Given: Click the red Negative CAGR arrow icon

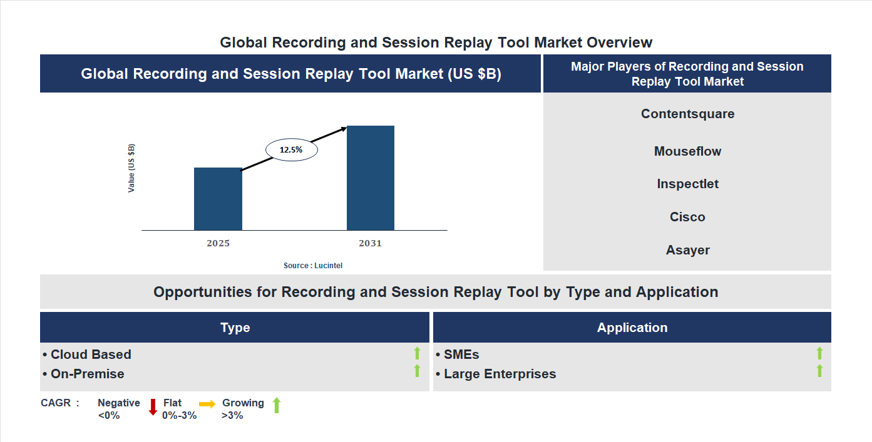Looking at the screenshot, I should tap(152, 407).
